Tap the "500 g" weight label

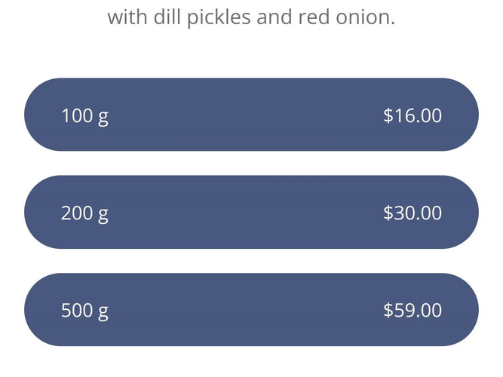coord(84,311)
